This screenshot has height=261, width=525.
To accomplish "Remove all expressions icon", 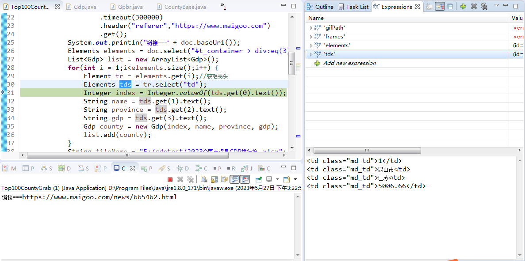I will [x=484, y=6].
